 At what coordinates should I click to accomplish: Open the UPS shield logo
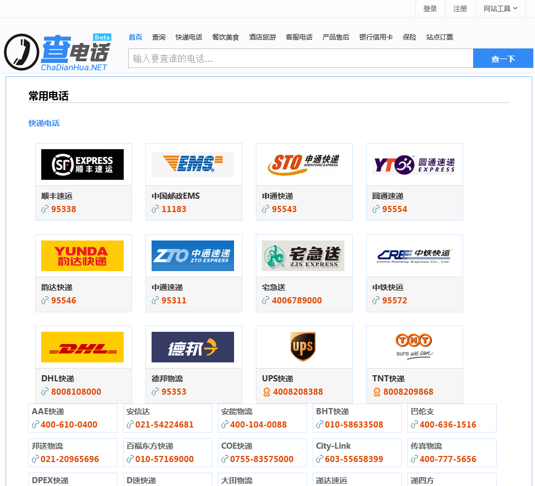[303, 347]
